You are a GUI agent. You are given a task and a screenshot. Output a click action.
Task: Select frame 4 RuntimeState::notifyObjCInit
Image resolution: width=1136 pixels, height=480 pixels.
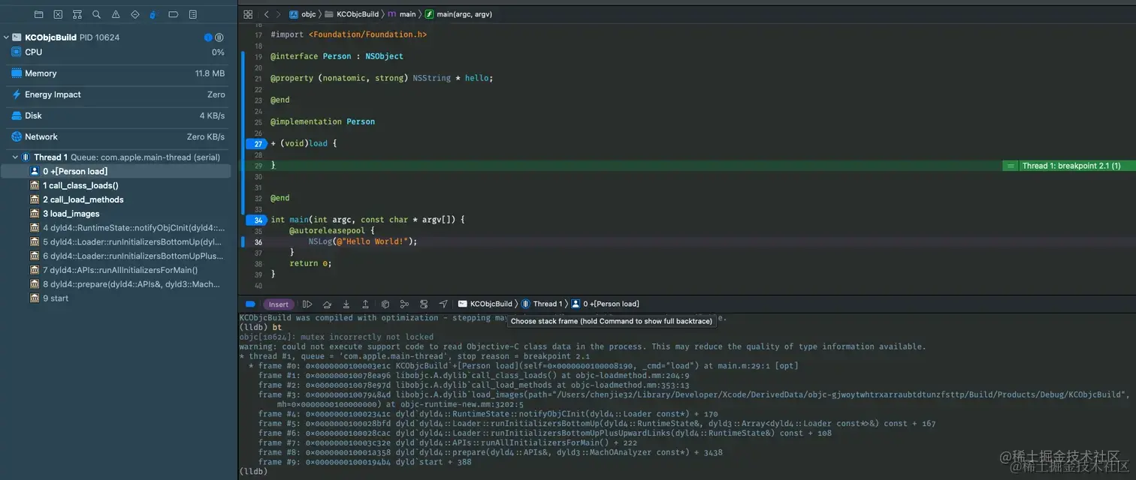(116, 228)
